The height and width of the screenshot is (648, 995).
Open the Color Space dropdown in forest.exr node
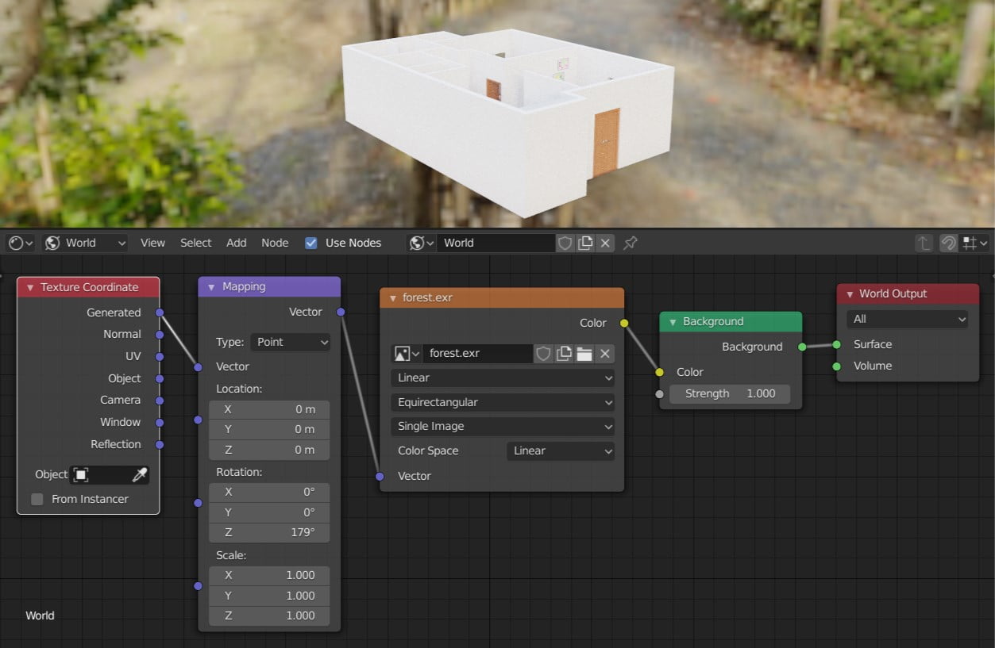click(560, 451)
